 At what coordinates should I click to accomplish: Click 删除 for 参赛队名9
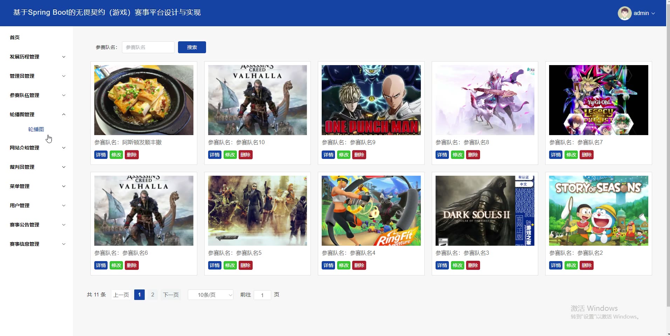(359, 155)
